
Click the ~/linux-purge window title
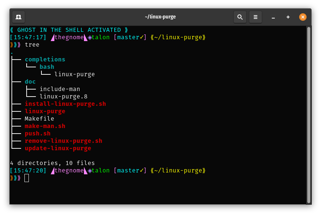pos(160,17)
